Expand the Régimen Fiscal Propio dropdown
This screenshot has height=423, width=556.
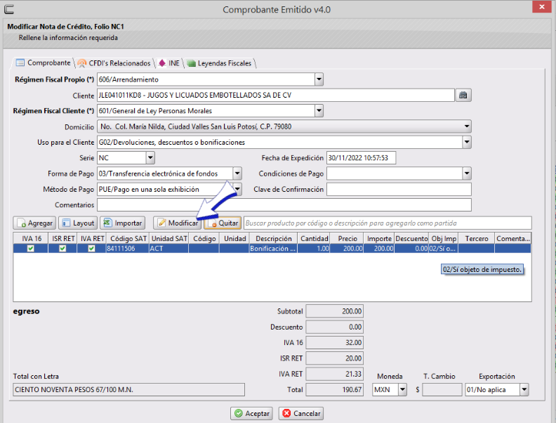tap(319, 79)
